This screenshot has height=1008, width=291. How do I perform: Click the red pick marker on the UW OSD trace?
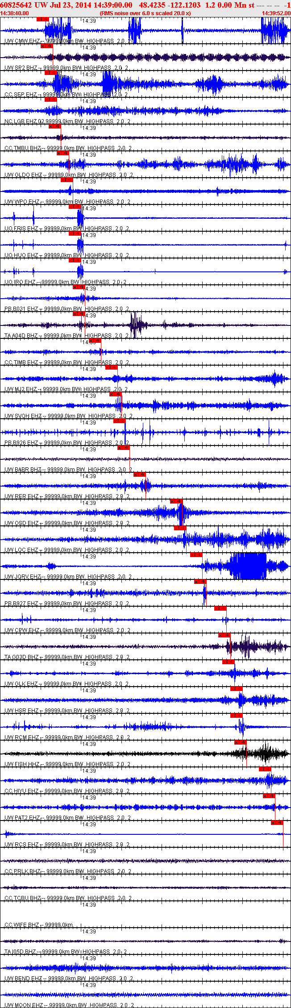176,501
